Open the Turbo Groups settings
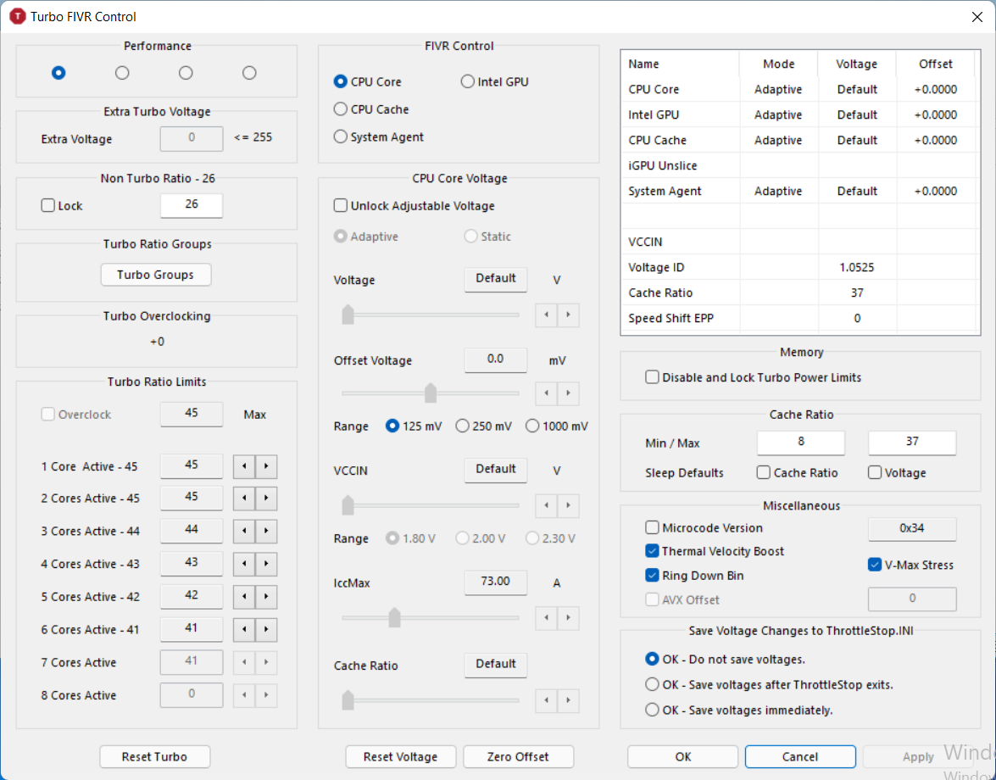The height and width of the screenshot is (780, 996). (x=155, y=275)
